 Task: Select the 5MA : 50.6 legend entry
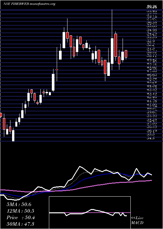pyautogui.click(x=19, y=204)
